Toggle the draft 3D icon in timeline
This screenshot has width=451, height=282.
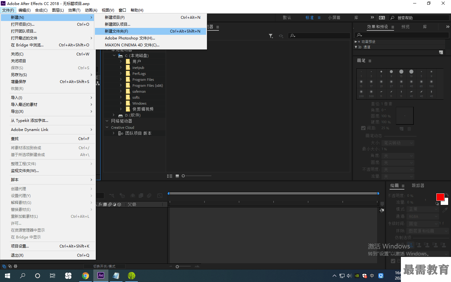(x=122, y=196)
